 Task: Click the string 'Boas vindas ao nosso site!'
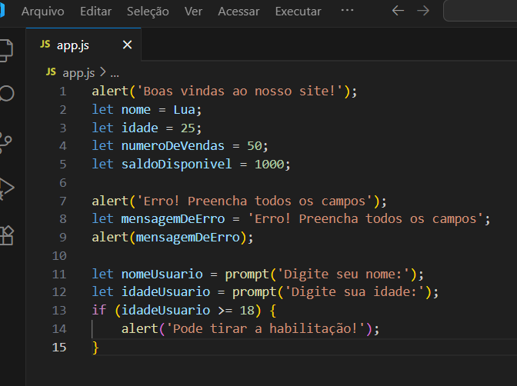(240, 92)
